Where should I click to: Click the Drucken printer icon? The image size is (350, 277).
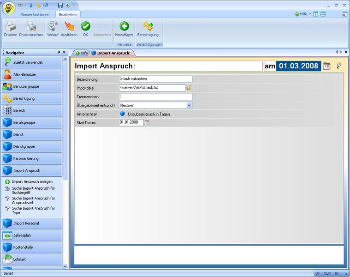[10, 28]
